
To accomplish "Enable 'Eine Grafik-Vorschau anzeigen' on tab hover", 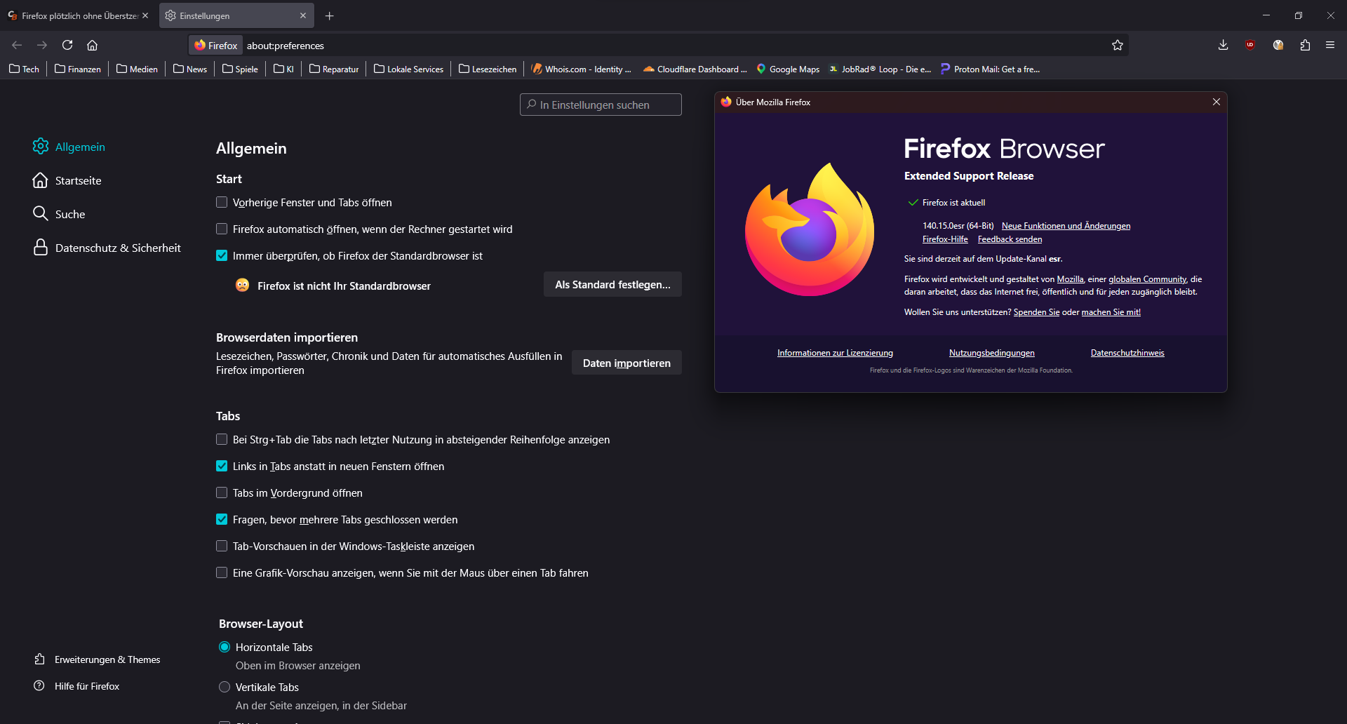I will pyautogui.click(x=222, y=572).
